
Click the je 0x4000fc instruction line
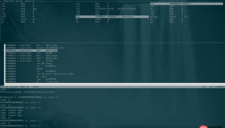pos(31,66)
